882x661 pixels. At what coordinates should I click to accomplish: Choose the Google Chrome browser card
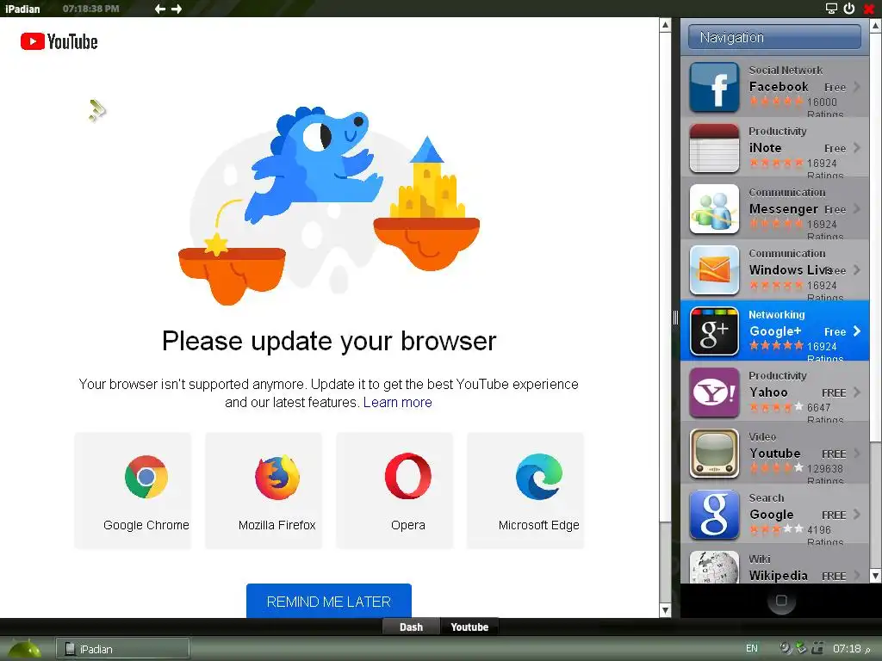point(133,491)
